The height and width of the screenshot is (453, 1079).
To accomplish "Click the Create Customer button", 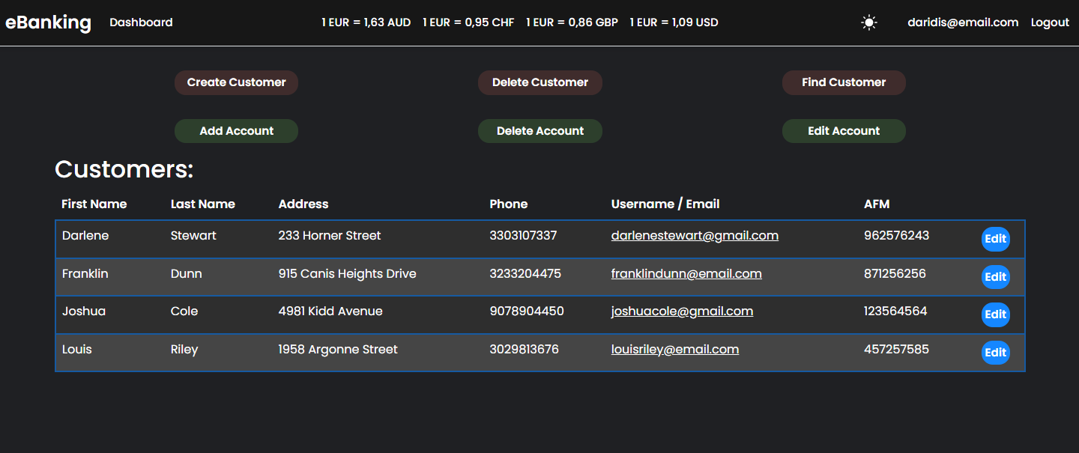I will 236,82.
